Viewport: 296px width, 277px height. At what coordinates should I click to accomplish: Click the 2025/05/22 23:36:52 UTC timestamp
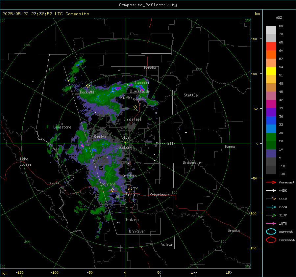(45, 14)
